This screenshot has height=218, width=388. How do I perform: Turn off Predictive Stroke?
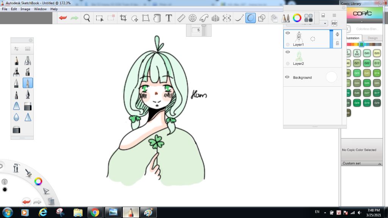point(250,18)
